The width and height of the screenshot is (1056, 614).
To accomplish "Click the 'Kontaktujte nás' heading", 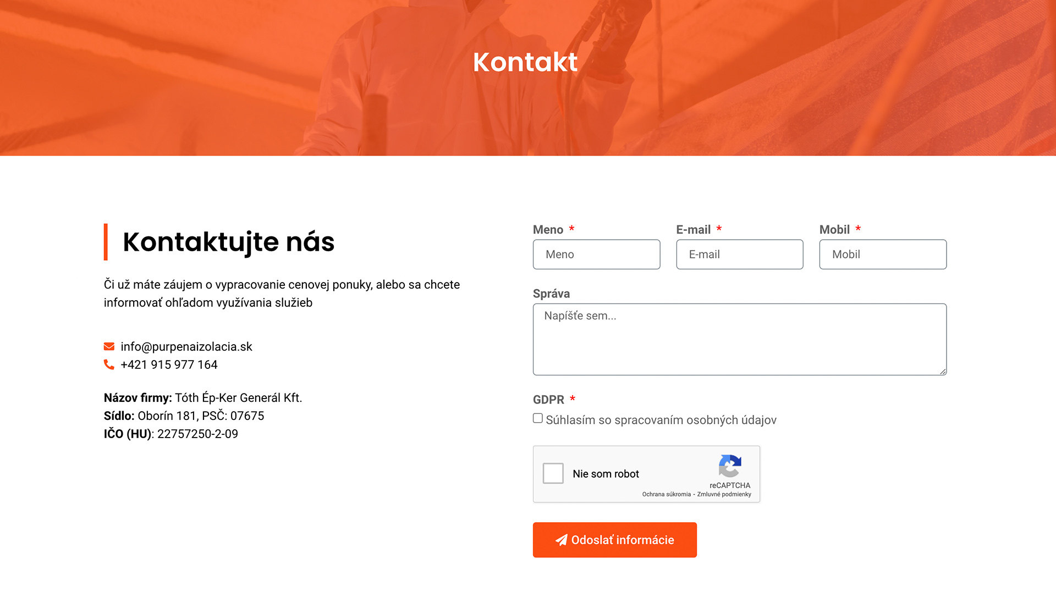I will (x=228, y=242).
